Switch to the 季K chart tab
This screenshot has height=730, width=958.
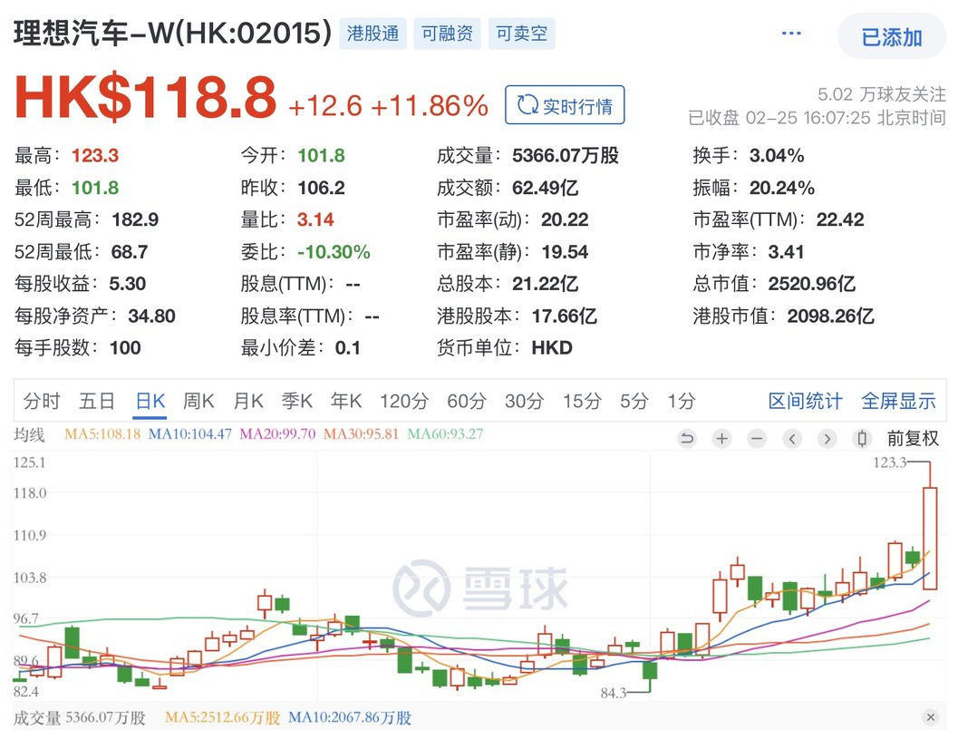297,401
